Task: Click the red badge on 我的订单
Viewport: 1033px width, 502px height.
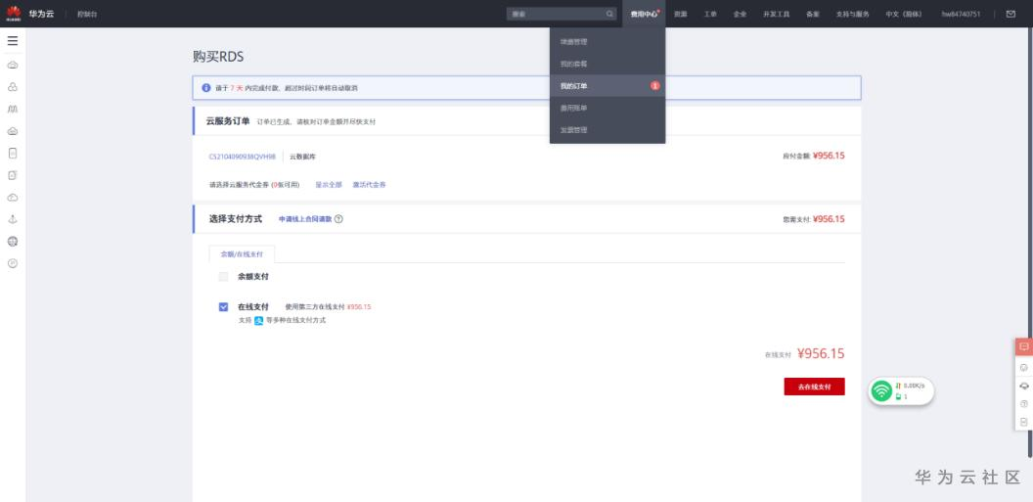Action: tap(654, 86)
